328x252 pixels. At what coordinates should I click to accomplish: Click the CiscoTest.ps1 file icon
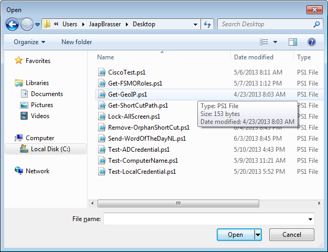[102, 72]
